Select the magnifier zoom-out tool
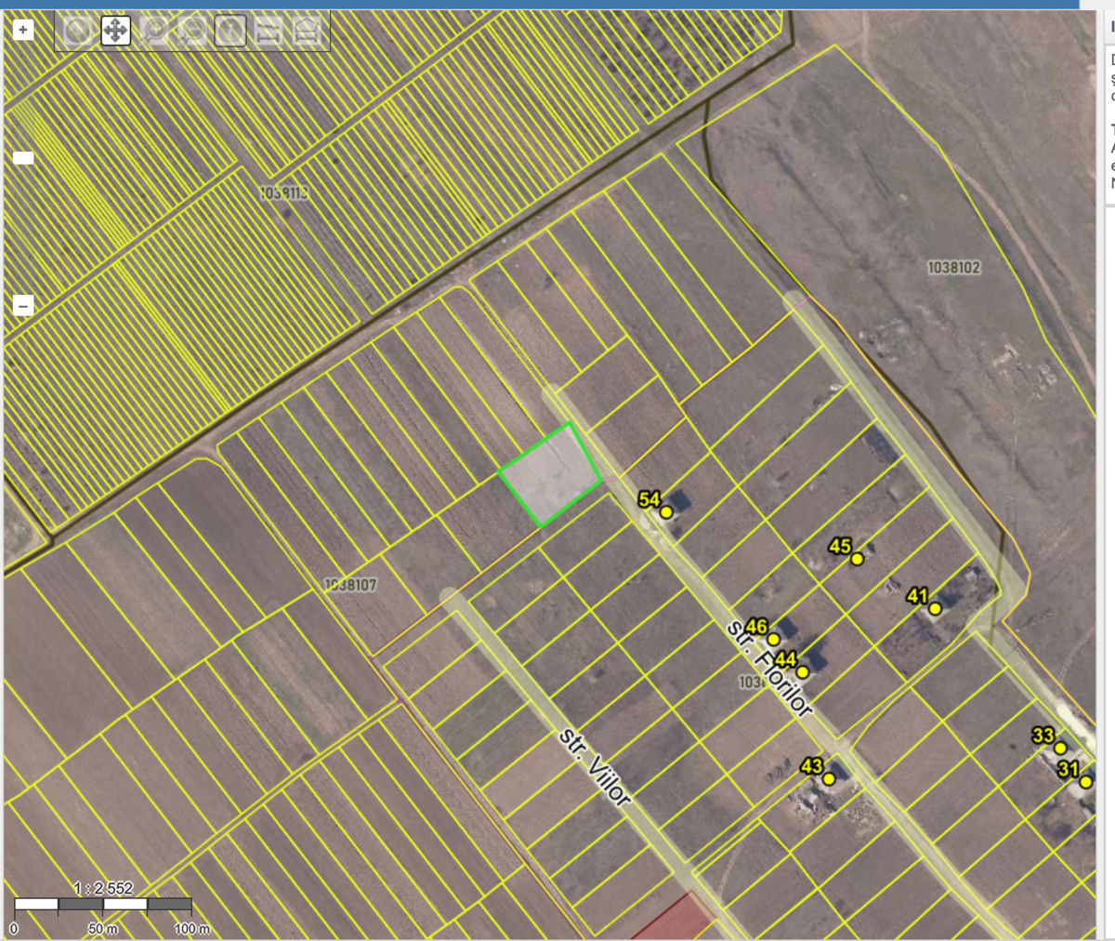This screenshot has width=1115, height=941. click(191, 32)
